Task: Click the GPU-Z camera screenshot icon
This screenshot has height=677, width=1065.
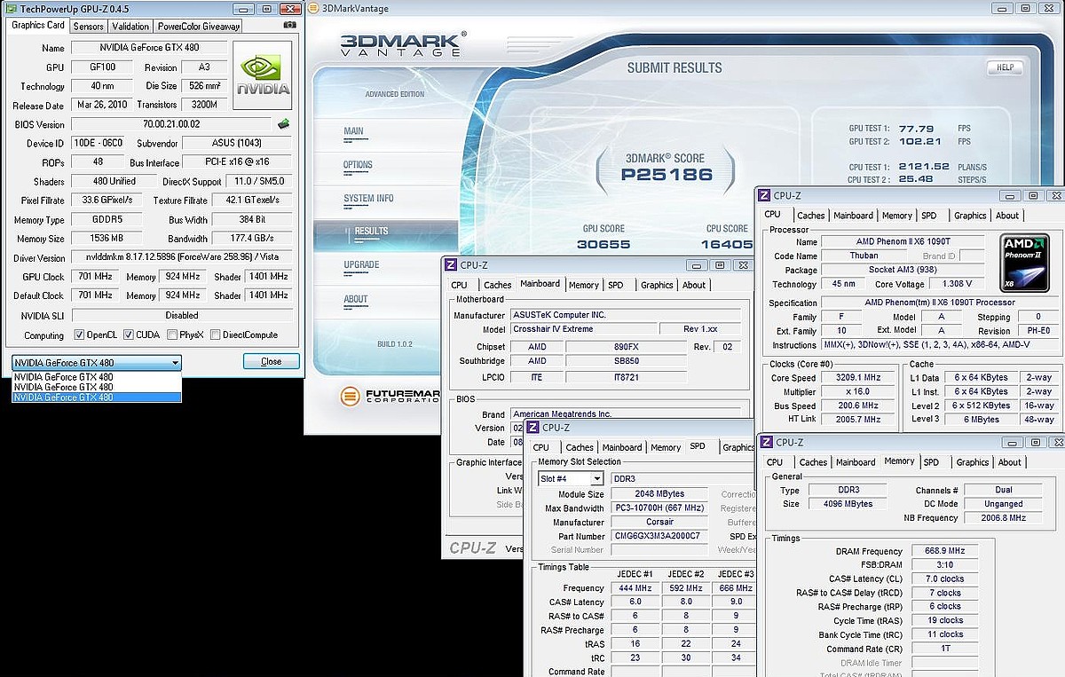Action: [x=289, y=26]
